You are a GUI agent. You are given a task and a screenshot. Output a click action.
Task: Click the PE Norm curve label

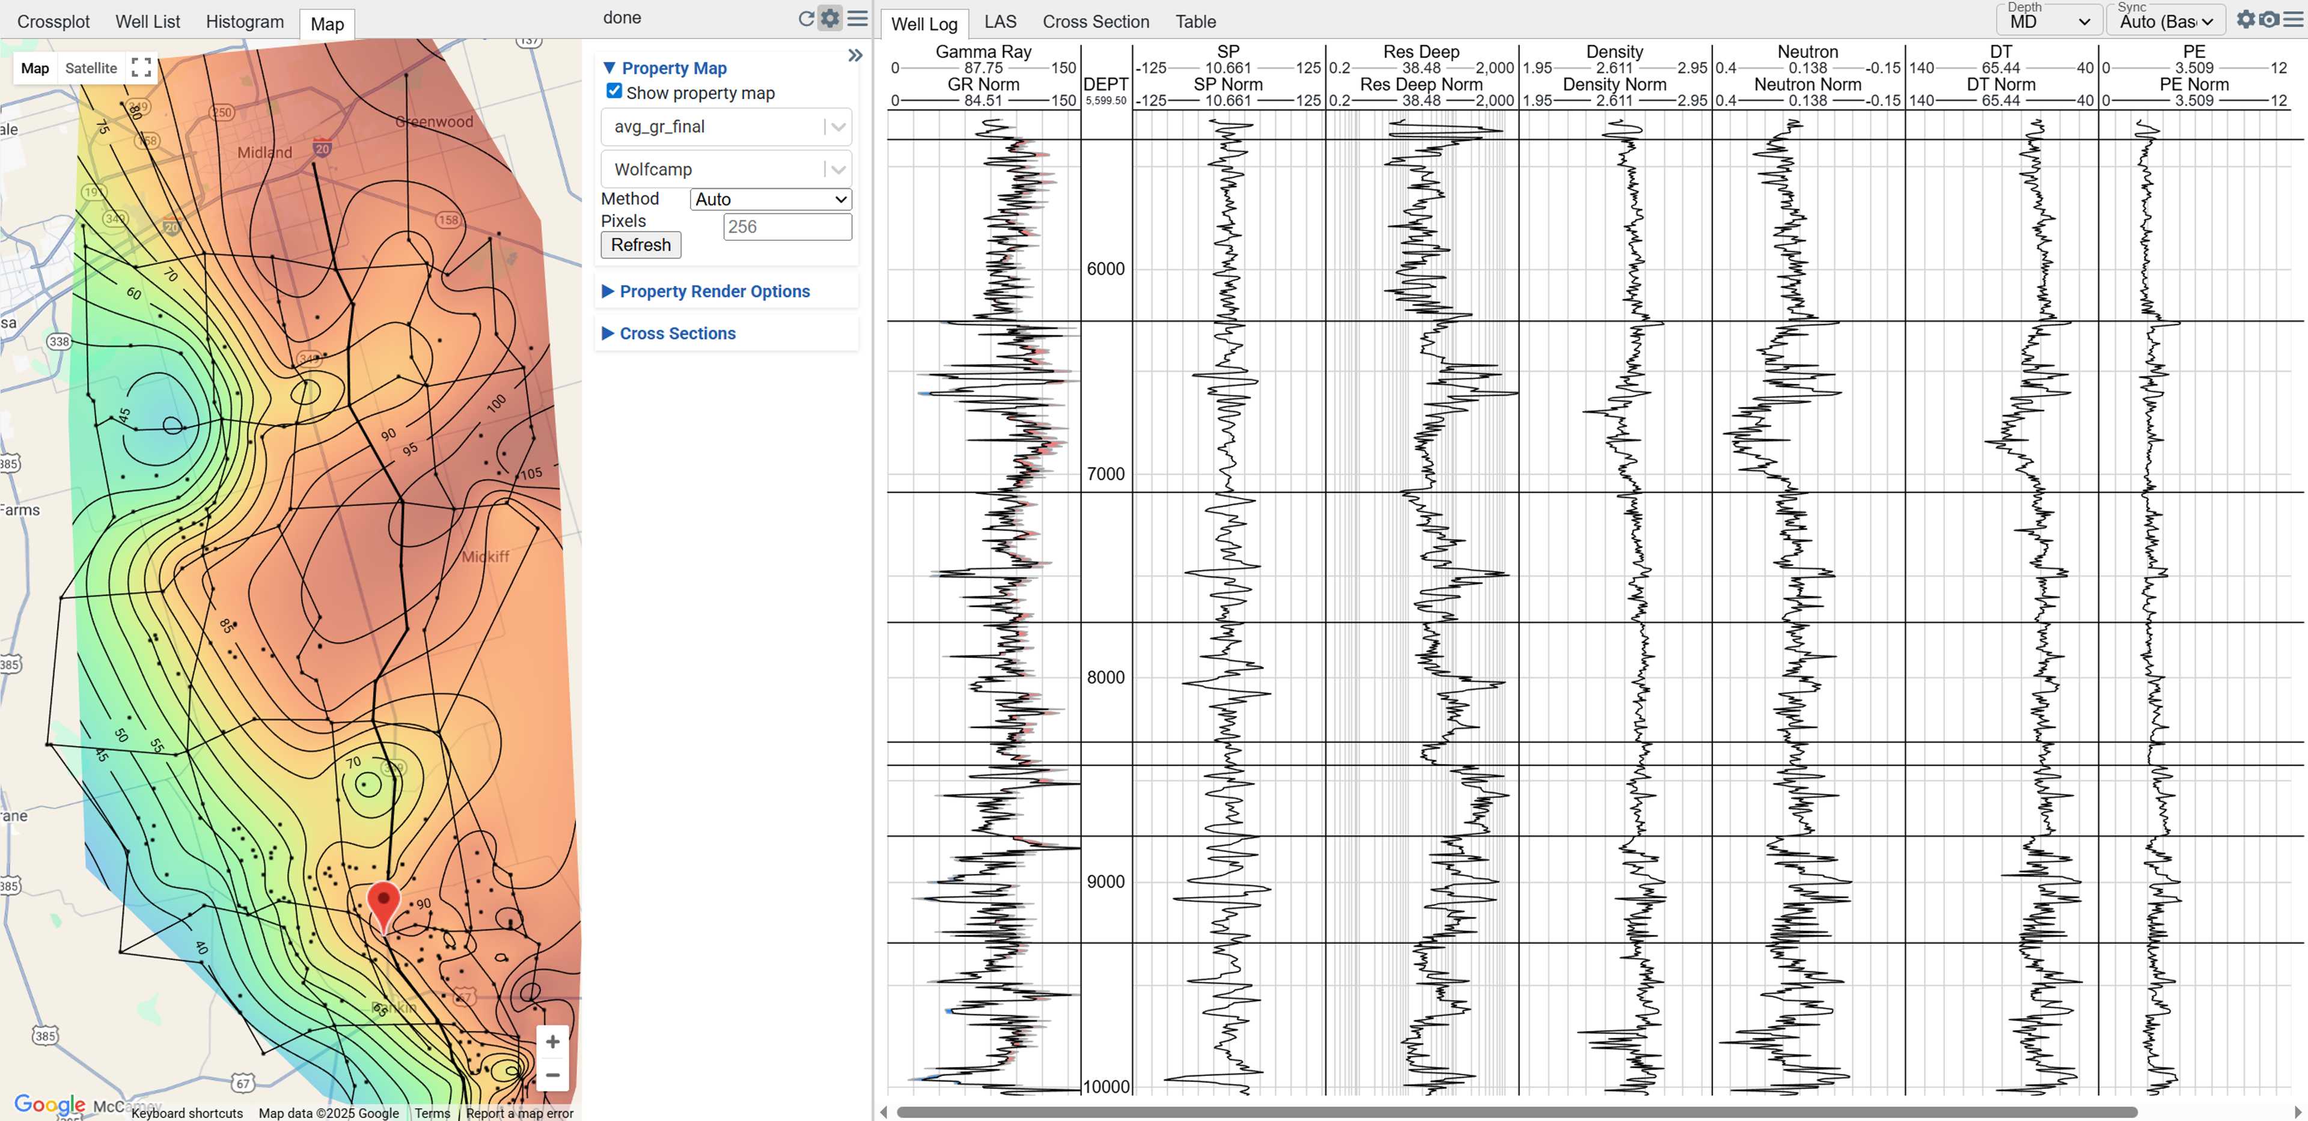pos(2193,84)
